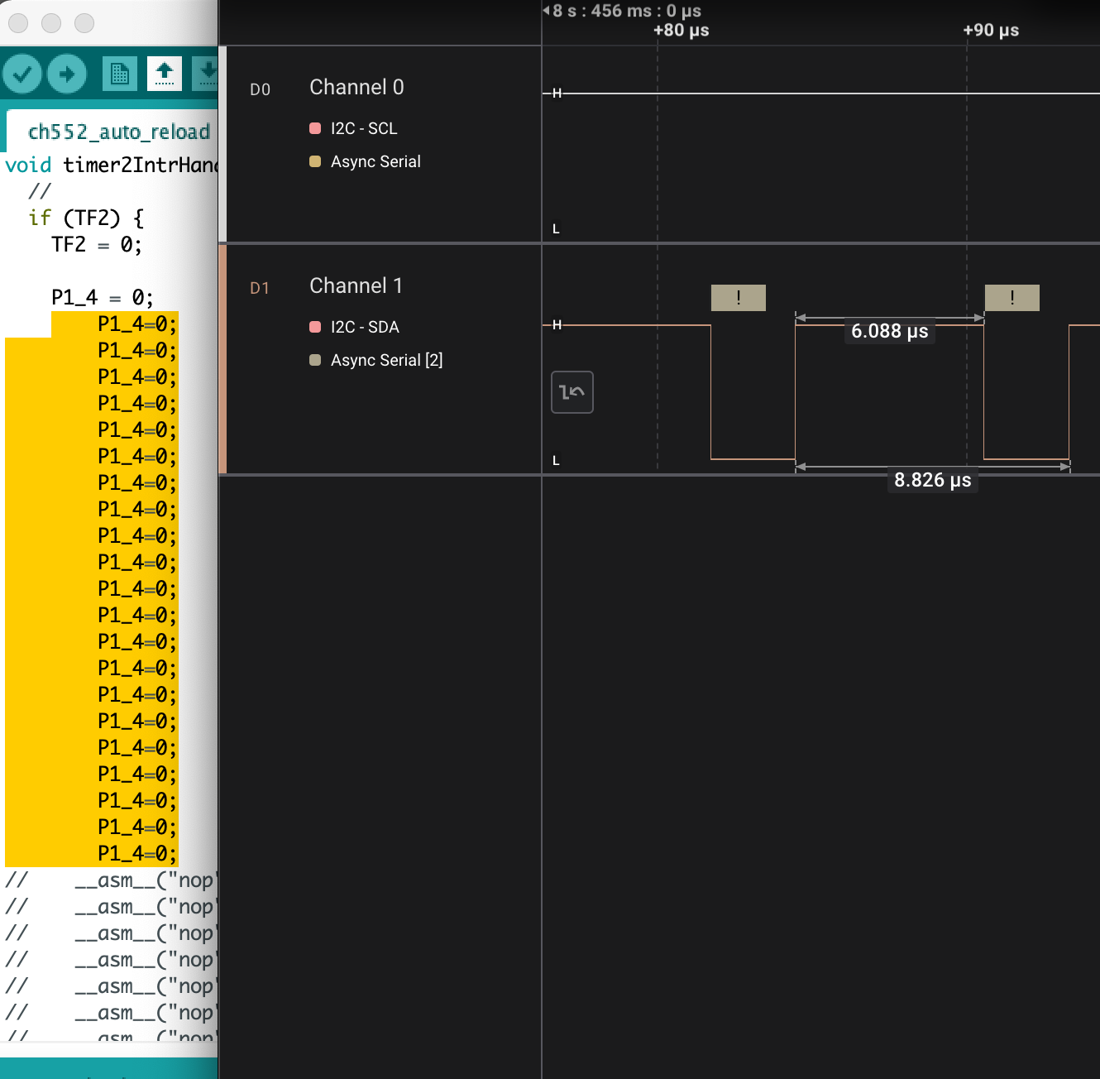Click the macOS zoom window button
The height and width of the screenshot is (1079, 1100).
click(x=84, y=23)
